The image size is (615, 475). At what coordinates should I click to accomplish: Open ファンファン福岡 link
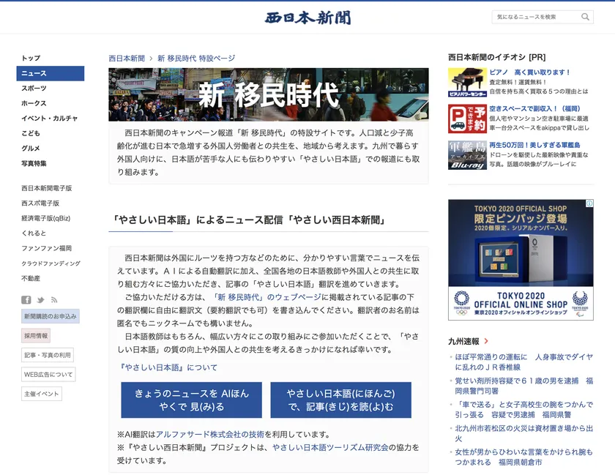click(46, 248)
